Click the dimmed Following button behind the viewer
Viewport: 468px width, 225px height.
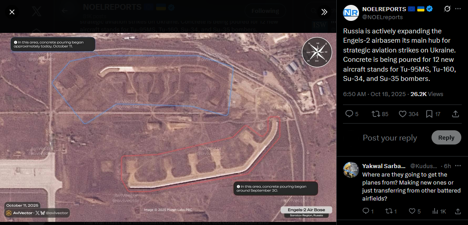(265, 11)
